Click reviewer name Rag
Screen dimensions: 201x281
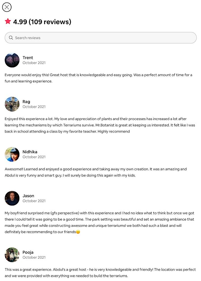pyautogui.click(x=26, y=102)
